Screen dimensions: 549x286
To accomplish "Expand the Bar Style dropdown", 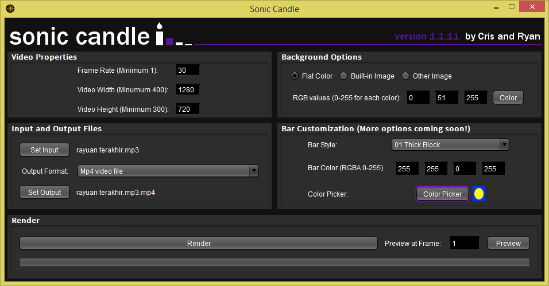I will 450,145.
